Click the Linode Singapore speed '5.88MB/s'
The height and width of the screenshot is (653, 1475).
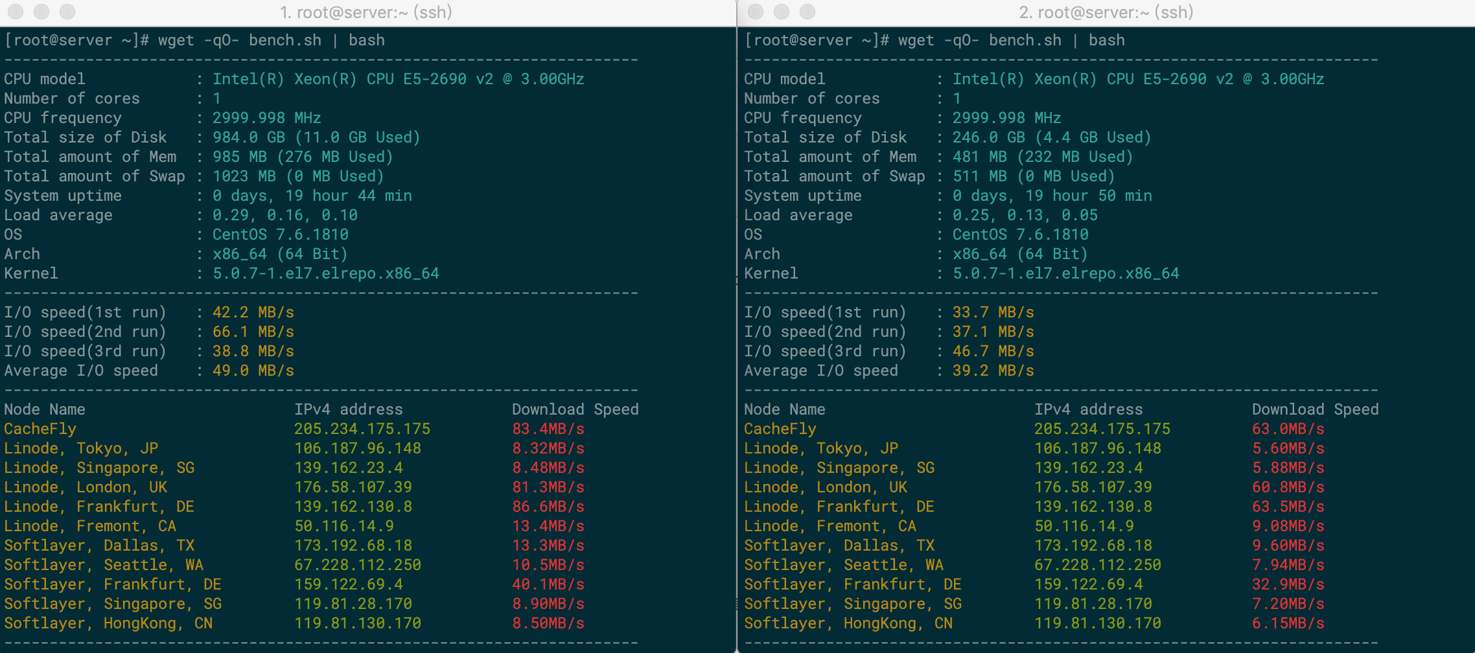1288,468
